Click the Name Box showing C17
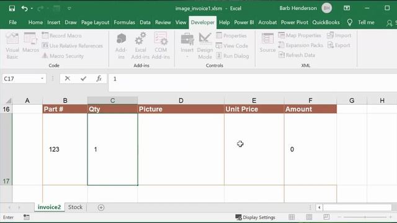This screenshot has height=223, width=397. pos(20,79)
